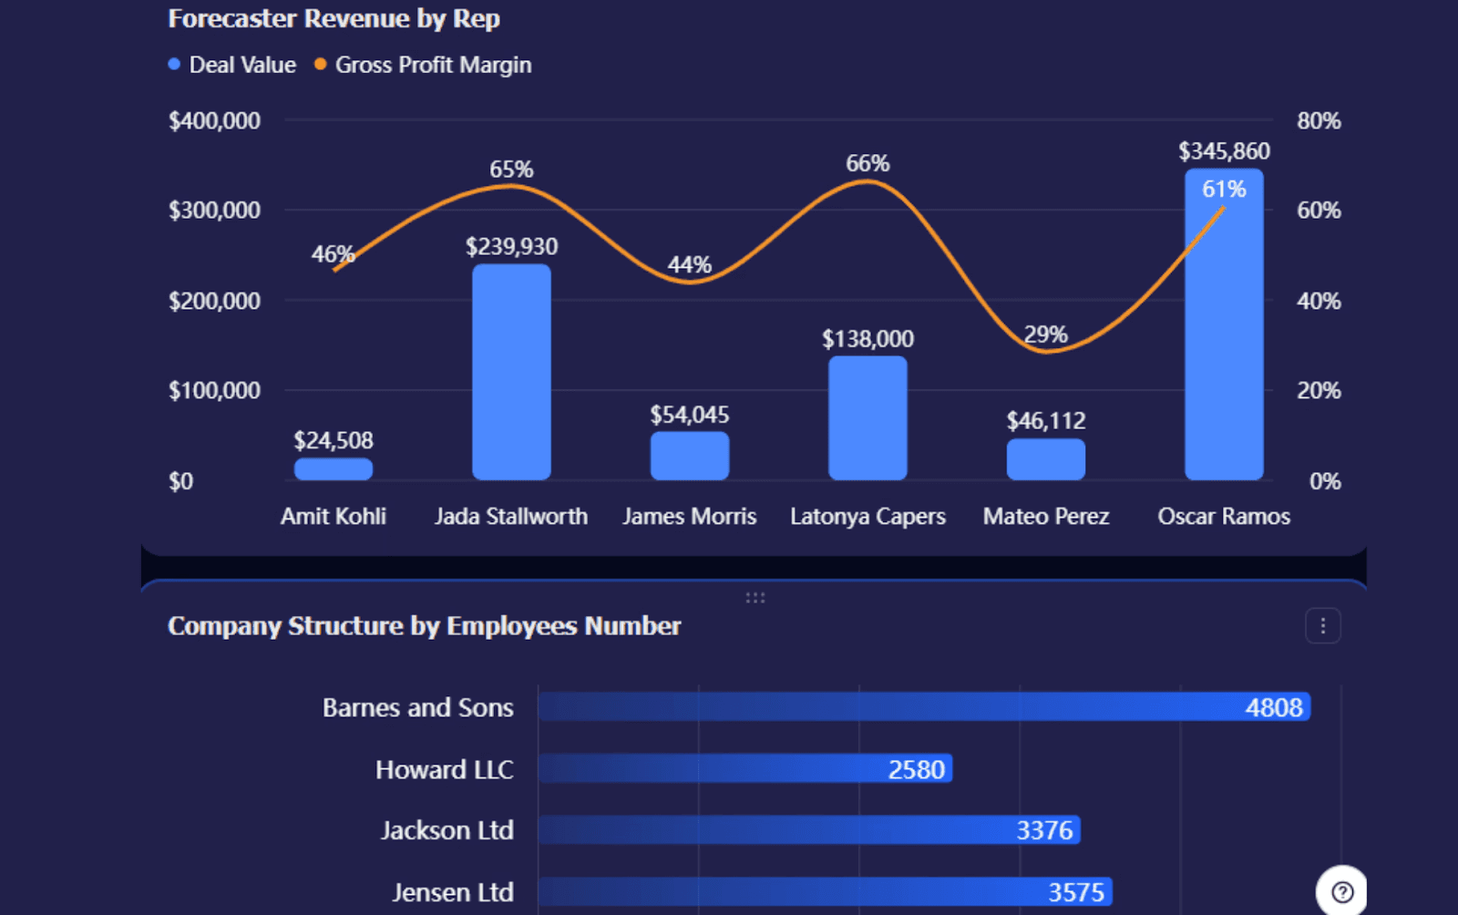Open the Company Structure chart options menu
The height and width of the screenshot is (915, 1458).
1322,626
